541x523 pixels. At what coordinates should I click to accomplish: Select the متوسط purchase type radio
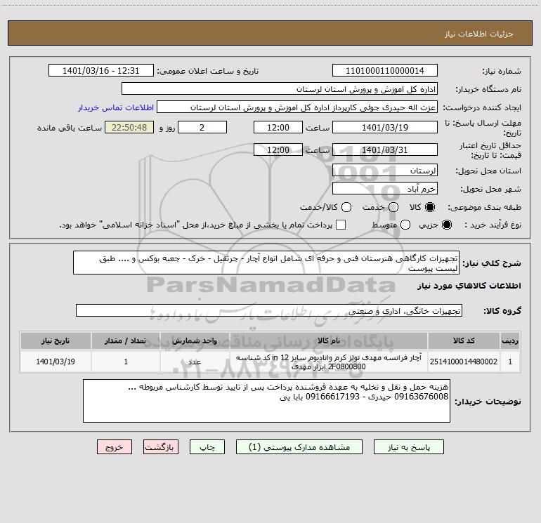(405, 225)
